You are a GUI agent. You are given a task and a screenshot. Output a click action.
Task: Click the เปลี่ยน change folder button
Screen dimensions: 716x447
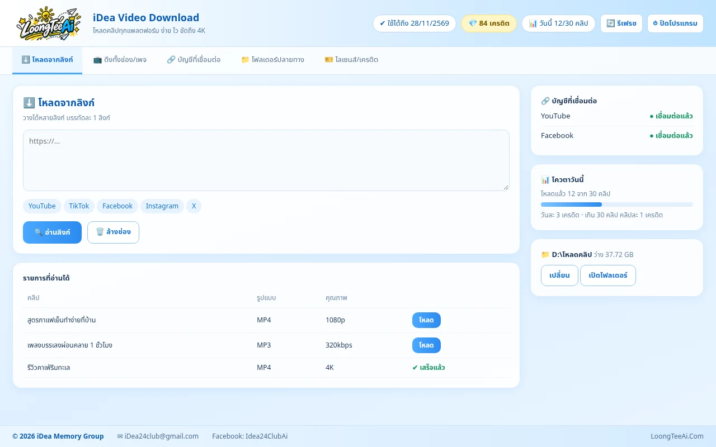coord(559,275)
